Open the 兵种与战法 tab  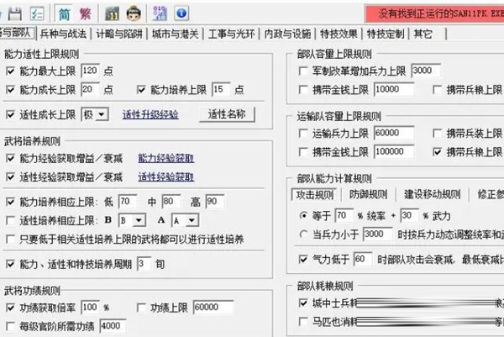click(63, 34)
